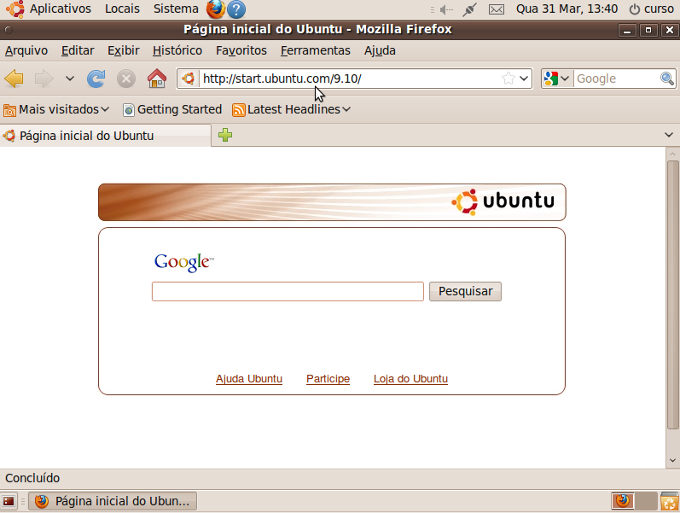Click the site identity icon in the URL bar

(189, 79)
